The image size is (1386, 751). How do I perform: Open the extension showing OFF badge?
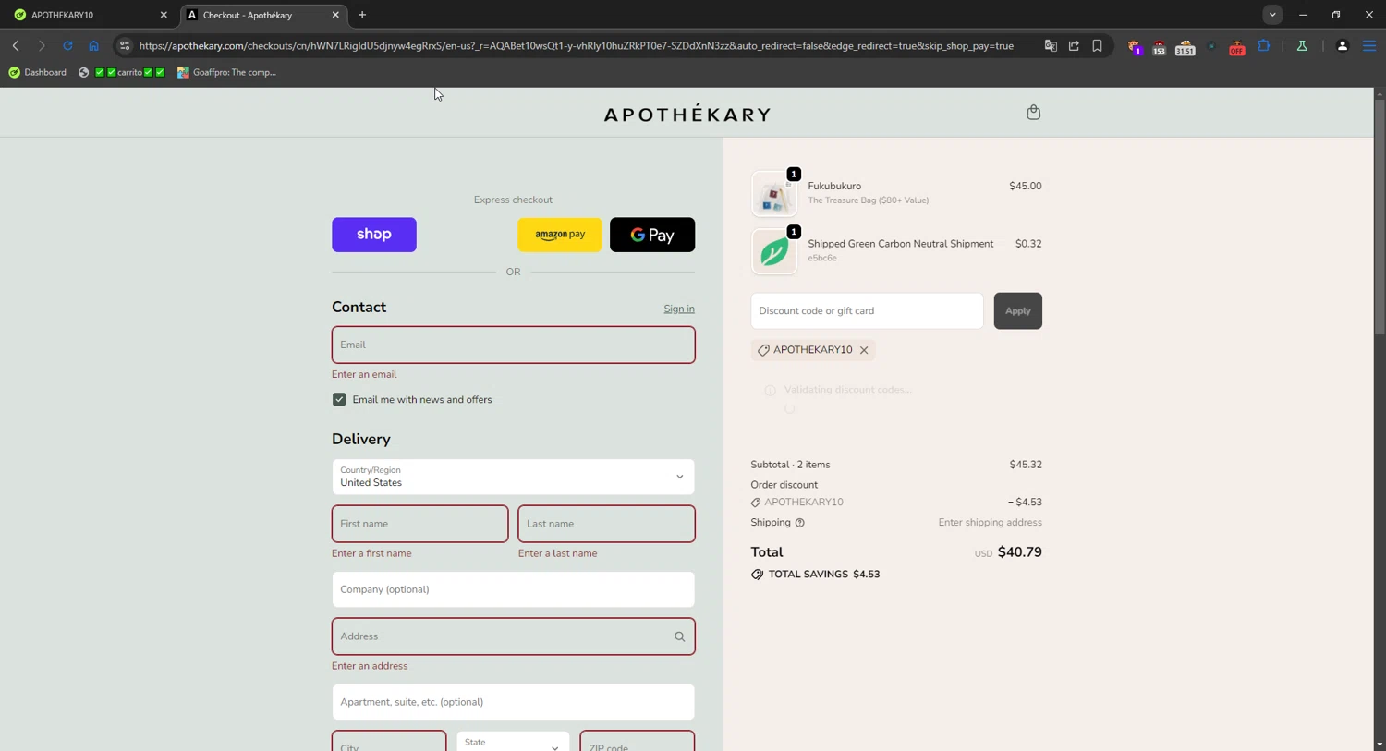(x=1236, y=47)
